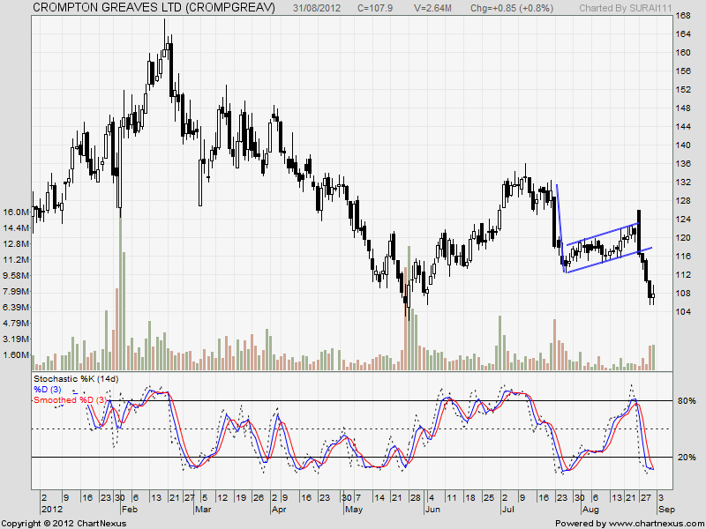Viewport: 706px width, 529px height.
Task: Click the "Charted By SURAI111" credit
Action: 626,8
